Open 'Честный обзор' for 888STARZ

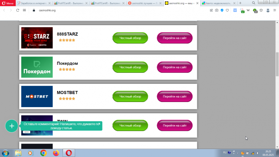(x=130, y=38)
